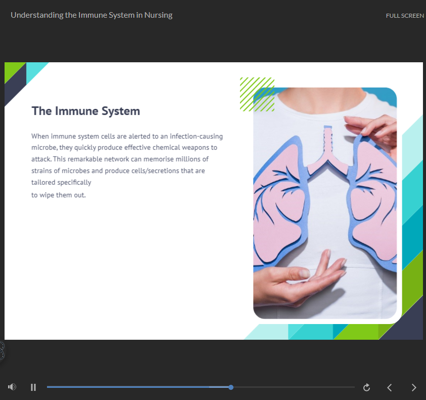Go to the previous slide
The height and width of the screenshot is (400, 426).
389,387
